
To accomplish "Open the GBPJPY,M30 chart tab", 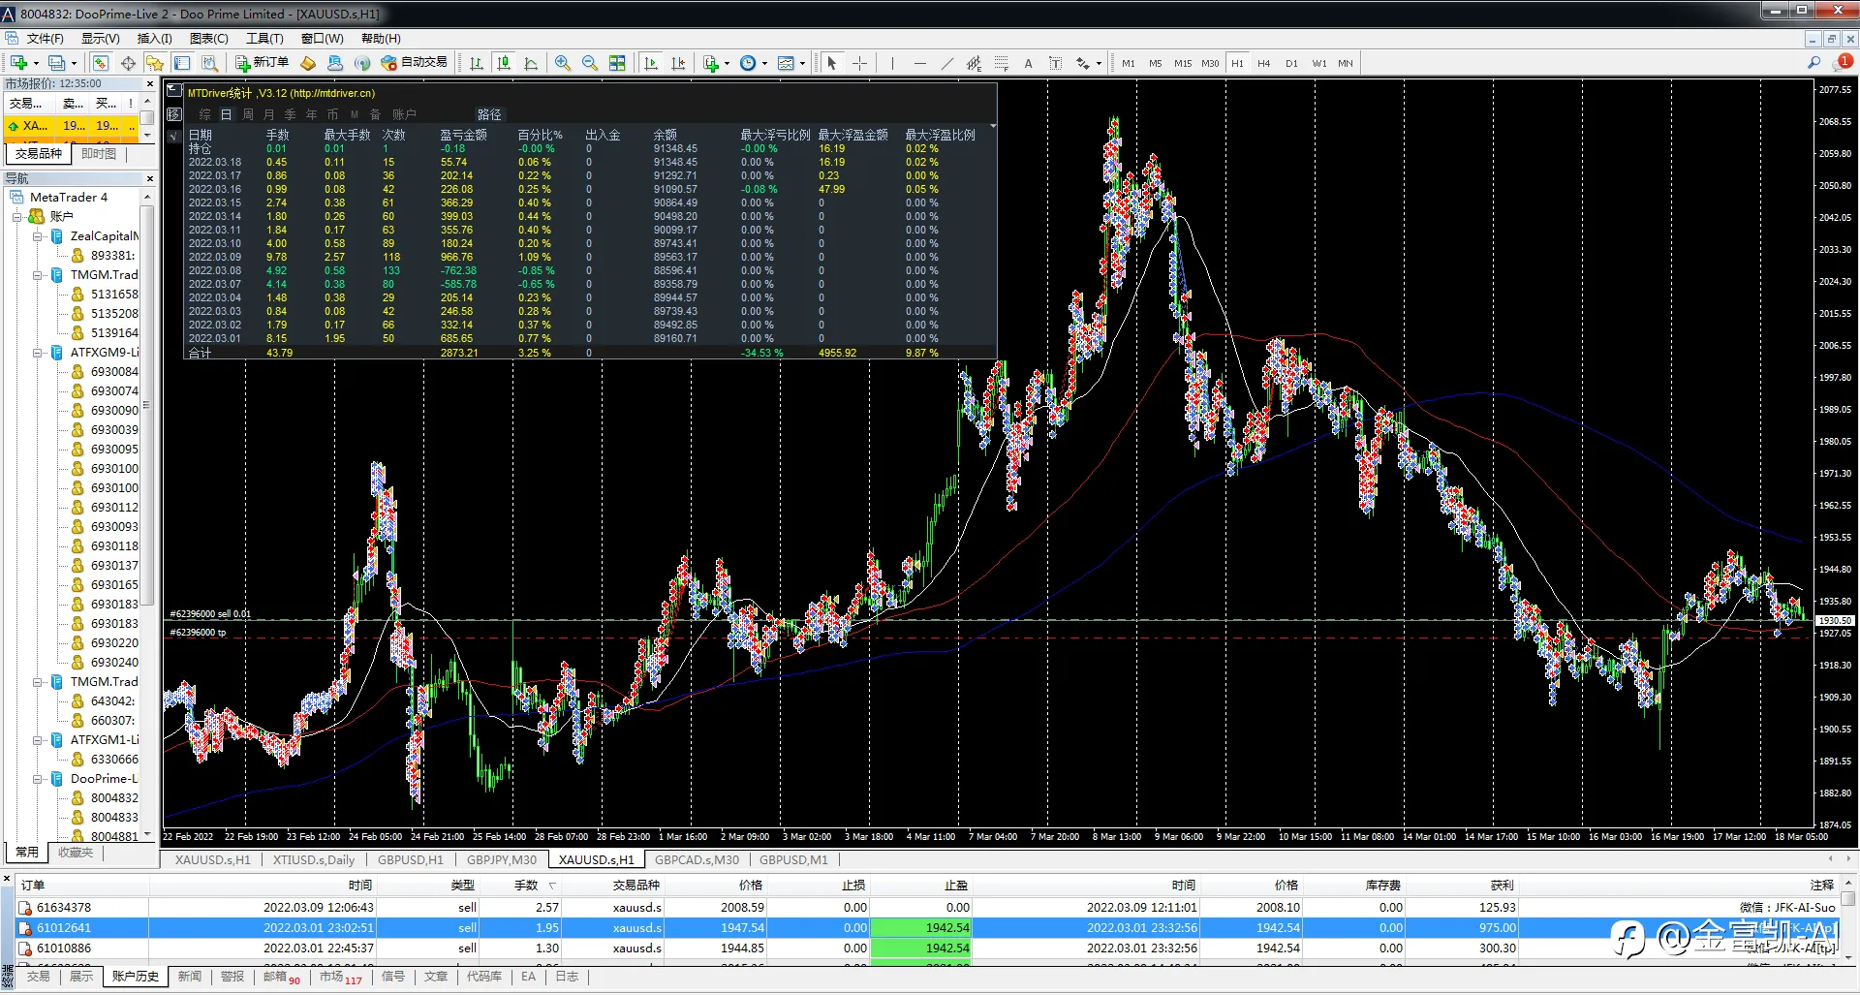I will [x=502, y=860].
